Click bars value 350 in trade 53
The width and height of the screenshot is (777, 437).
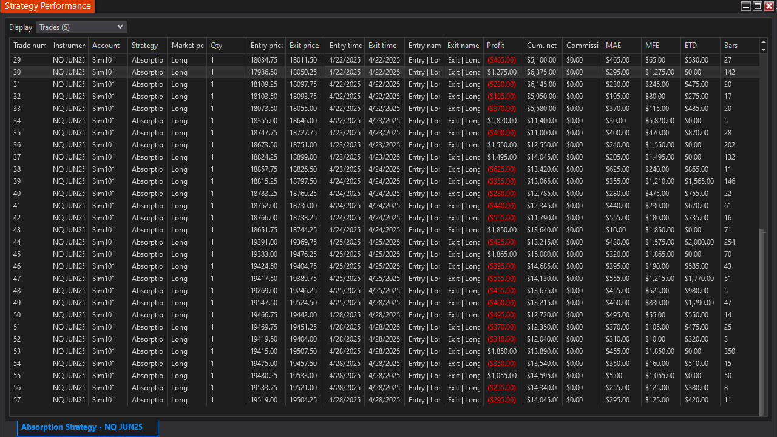coord(739,351)
